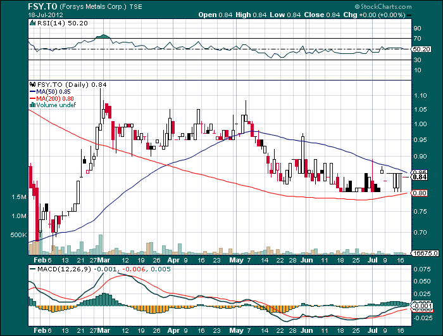Click the 0.70 price axis label
Viewport: 443px width, 336px height.
coord(420,232)
